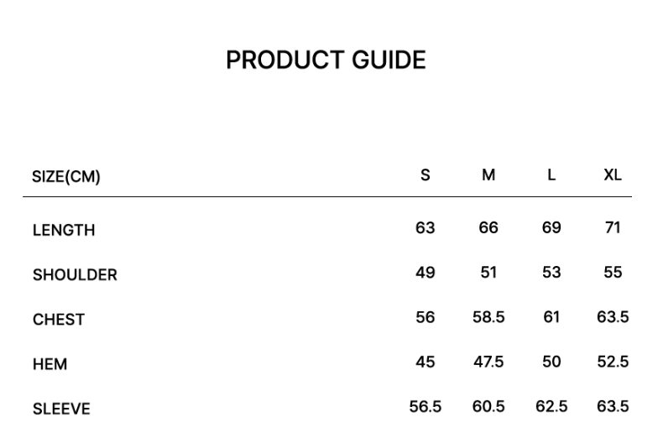Click the CHEST row label
The height and width of the screenshot is (438, 658).
pyautogui.click(x=59, y=320)
